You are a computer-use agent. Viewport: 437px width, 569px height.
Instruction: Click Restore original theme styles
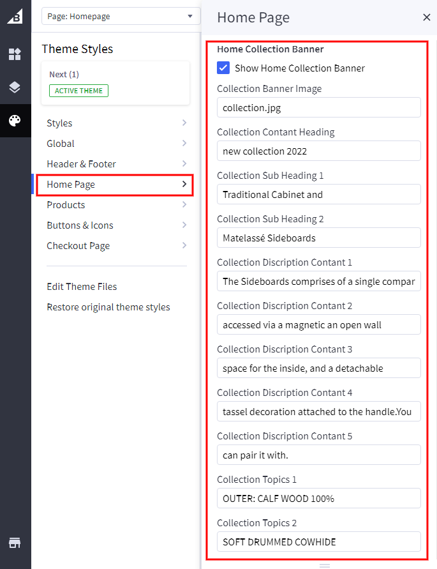click(108, 307)
